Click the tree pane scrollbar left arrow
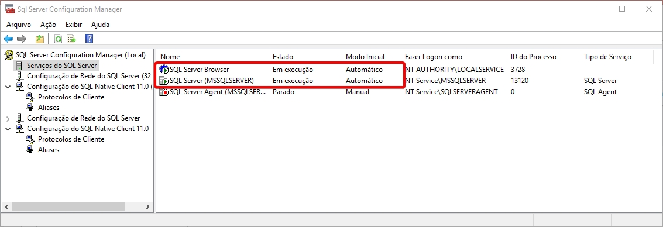 (6, 207)
